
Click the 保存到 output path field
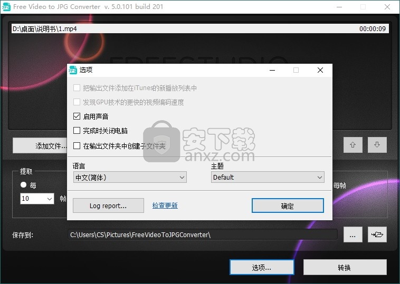(x=203, y=234)
